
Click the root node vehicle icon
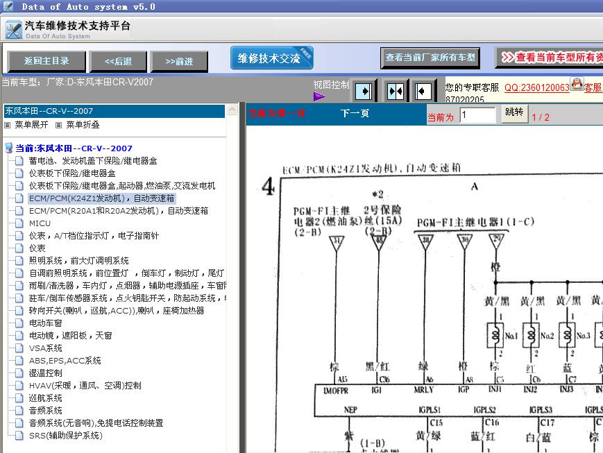pos(9,148)
